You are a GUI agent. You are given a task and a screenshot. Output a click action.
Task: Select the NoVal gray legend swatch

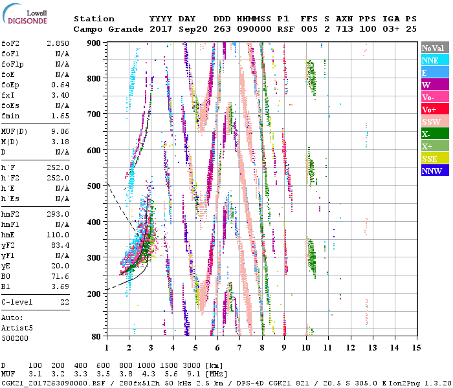[x=435, y=48]
